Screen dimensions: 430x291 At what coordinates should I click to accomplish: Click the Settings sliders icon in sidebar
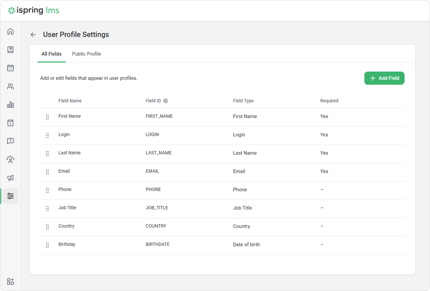(10, 196)
